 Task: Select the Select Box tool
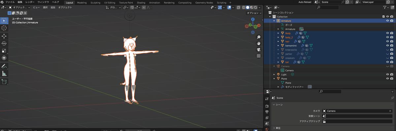[4, 20]
